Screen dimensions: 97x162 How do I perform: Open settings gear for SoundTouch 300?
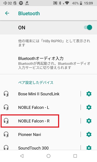coord(89,148)
